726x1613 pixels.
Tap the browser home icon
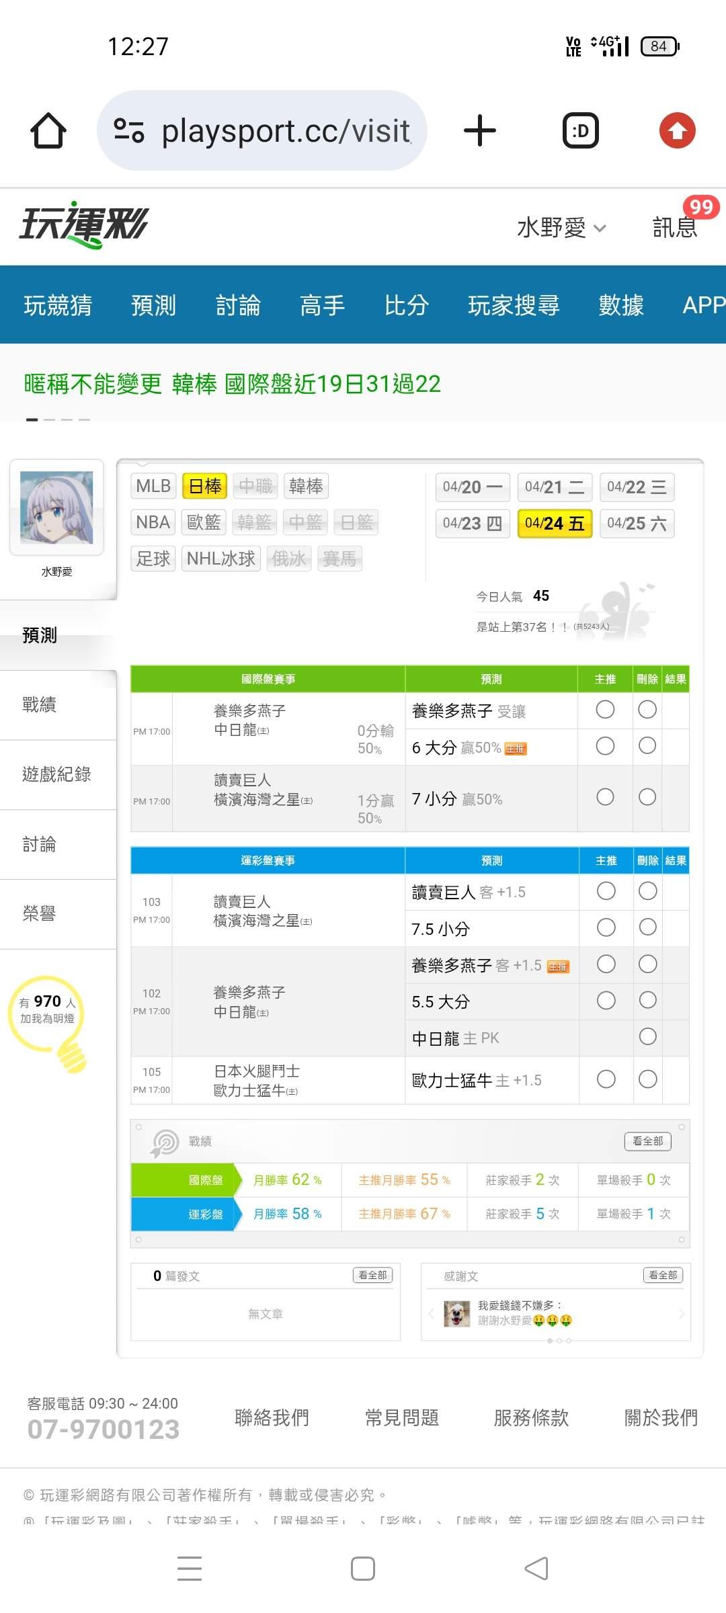(48, 130)
